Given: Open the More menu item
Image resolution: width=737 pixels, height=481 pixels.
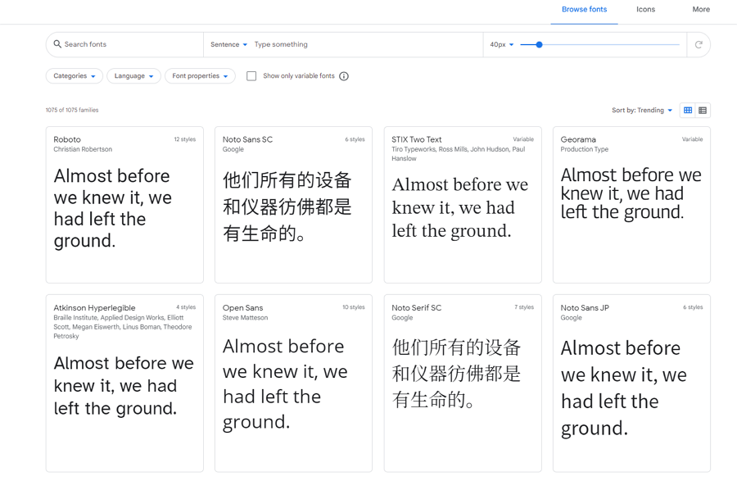Looking at the screenshot, I should pyautogui.click(x=700, y=10).
